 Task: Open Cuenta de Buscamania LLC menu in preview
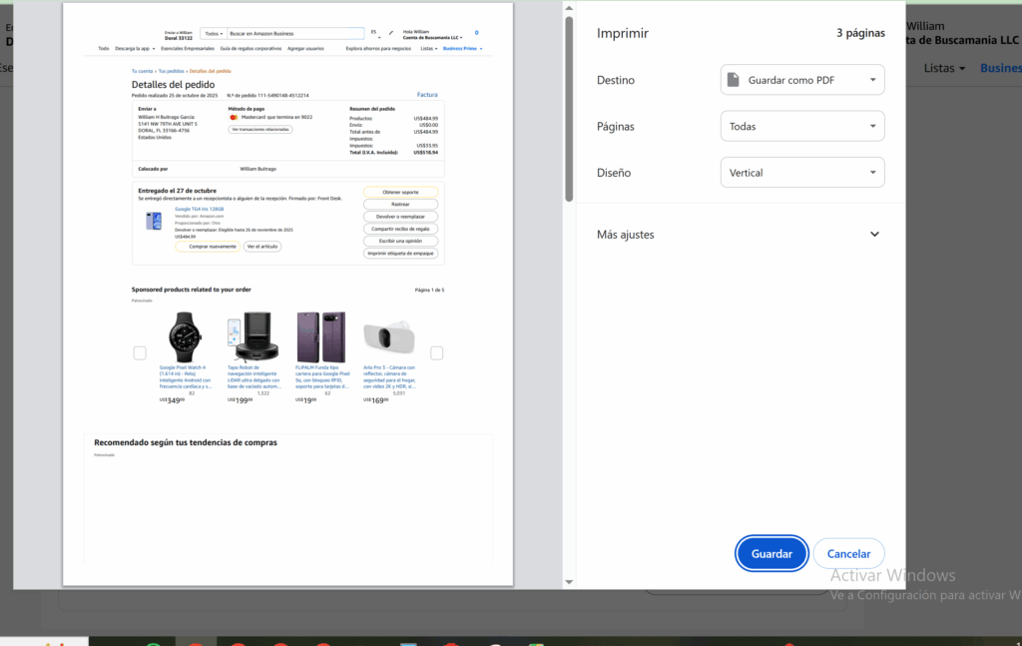click(432, 38)
